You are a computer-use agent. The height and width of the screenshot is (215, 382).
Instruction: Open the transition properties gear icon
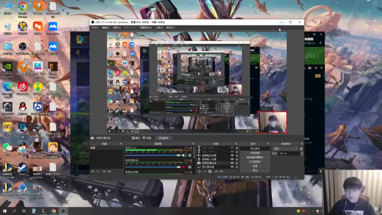pyautogui.click(x=301, y=149)
